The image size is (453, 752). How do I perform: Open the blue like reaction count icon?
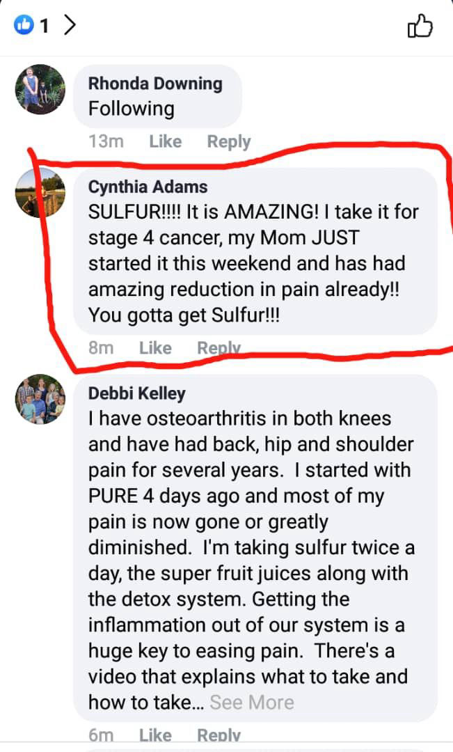pyautogui.click(x=24, y=24)
